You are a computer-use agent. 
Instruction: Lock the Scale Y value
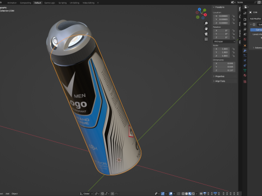(x=234, y=52)
